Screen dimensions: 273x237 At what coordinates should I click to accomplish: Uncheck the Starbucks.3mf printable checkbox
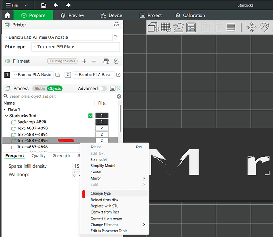coord(91,116)
